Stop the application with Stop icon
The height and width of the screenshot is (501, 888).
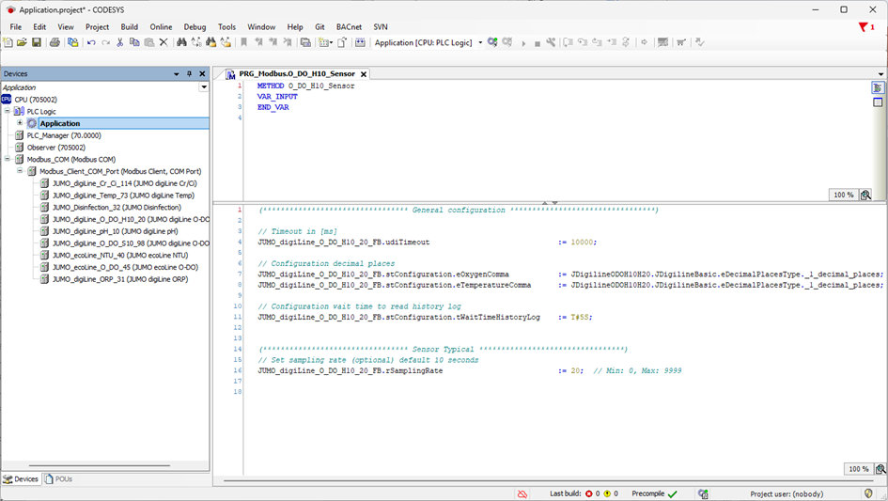(x=537, y=43)
